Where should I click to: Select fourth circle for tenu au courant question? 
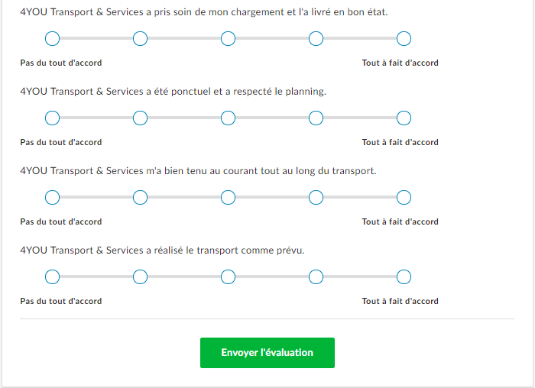coord(316,197)
